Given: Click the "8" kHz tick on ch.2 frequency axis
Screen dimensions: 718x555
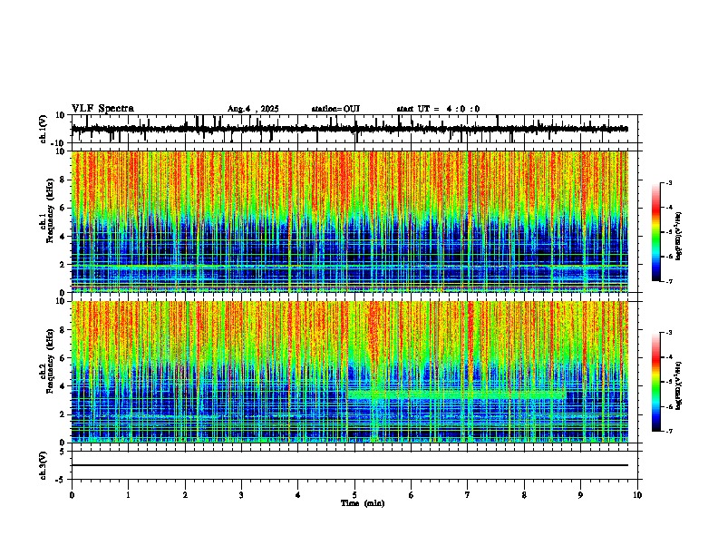Looking at the screenshot, I should tap(63, 330).
